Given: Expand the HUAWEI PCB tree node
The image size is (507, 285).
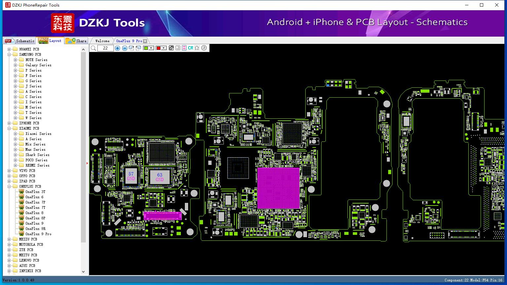Looking at the screenshot, I should 9,49.
